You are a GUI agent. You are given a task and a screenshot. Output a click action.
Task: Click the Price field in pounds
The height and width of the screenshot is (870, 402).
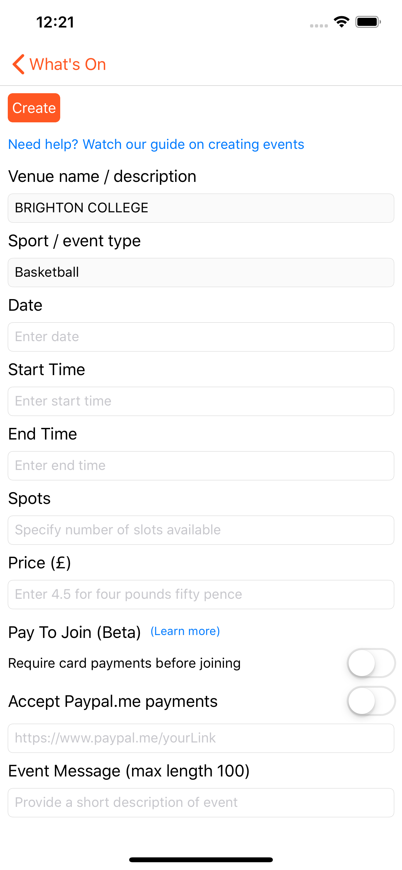point(201,595)
